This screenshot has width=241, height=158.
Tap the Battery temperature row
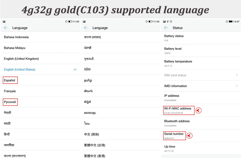pos(201,63)
